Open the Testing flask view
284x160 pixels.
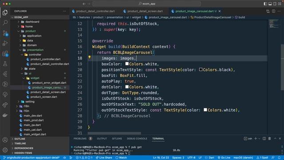(x=5, y=64)
